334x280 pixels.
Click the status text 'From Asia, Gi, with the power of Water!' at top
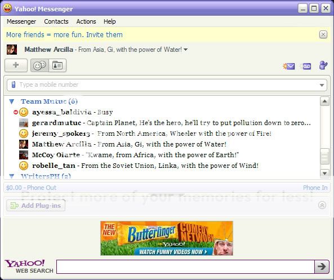(130, 50)
